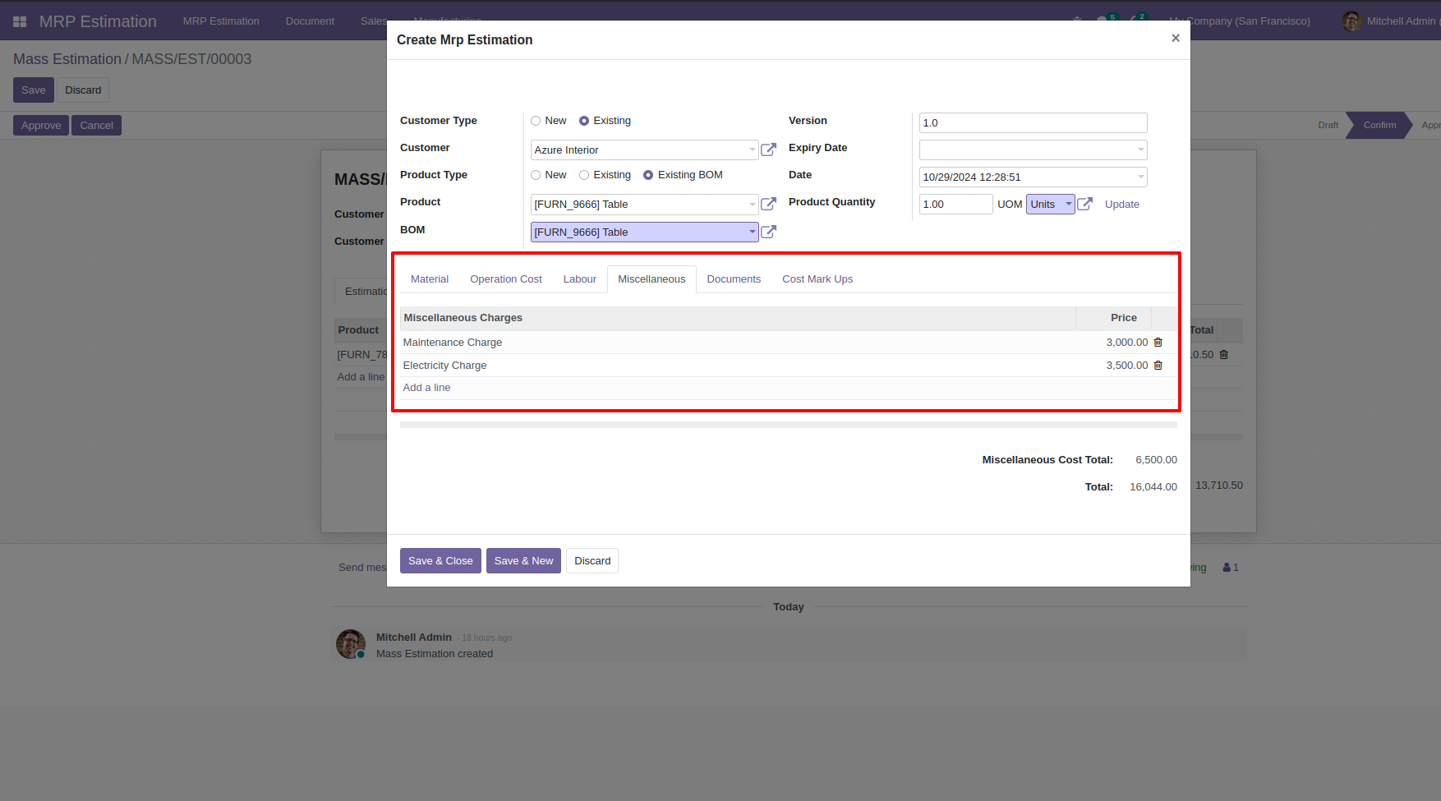Image resolution: width=1441 pixels, height=801 pixels.
Task: Open the Cost Mark Ups tab
Action: click(x=817, y=279)
